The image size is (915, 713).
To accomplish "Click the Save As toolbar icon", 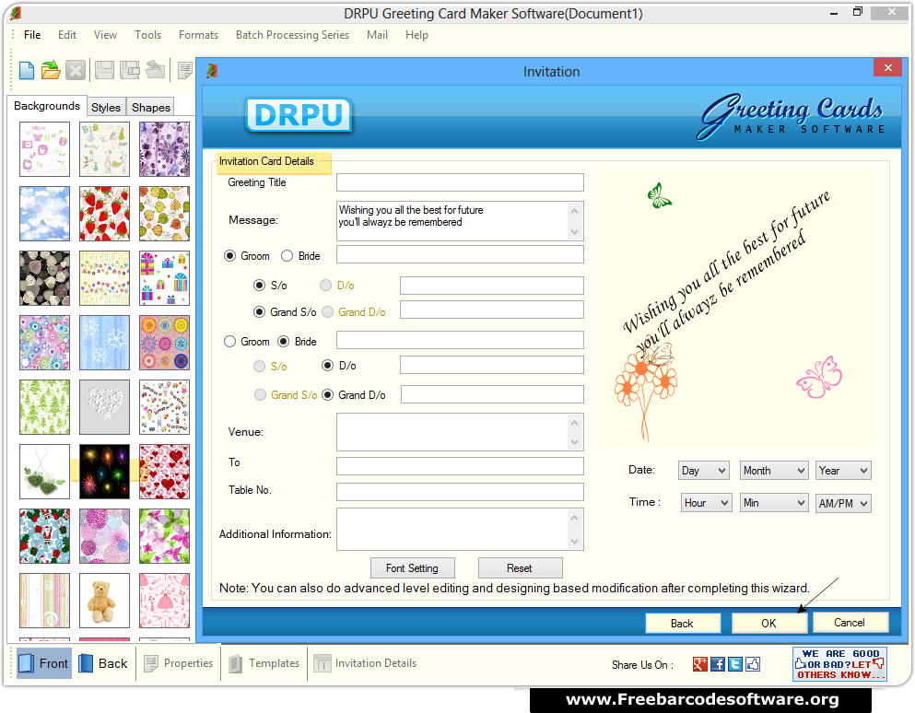I will pyautogui.click(x=130, y=71).
